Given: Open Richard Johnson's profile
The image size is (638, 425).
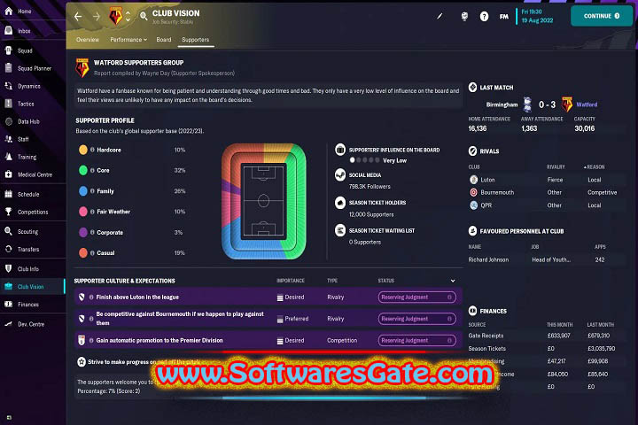Looking at the screenshot, I should click(488, 259).
